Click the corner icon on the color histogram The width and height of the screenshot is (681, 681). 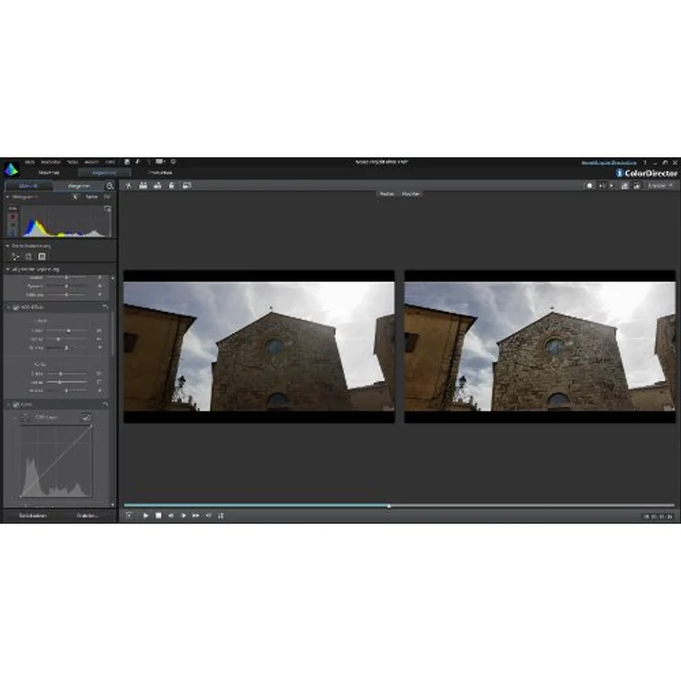(x=107, y=209)
